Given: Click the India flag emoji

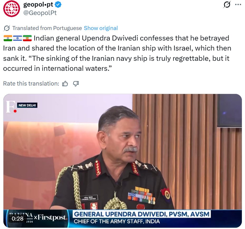Looking at the screenshot, I should pyautogui.click(x=8, y=38).
